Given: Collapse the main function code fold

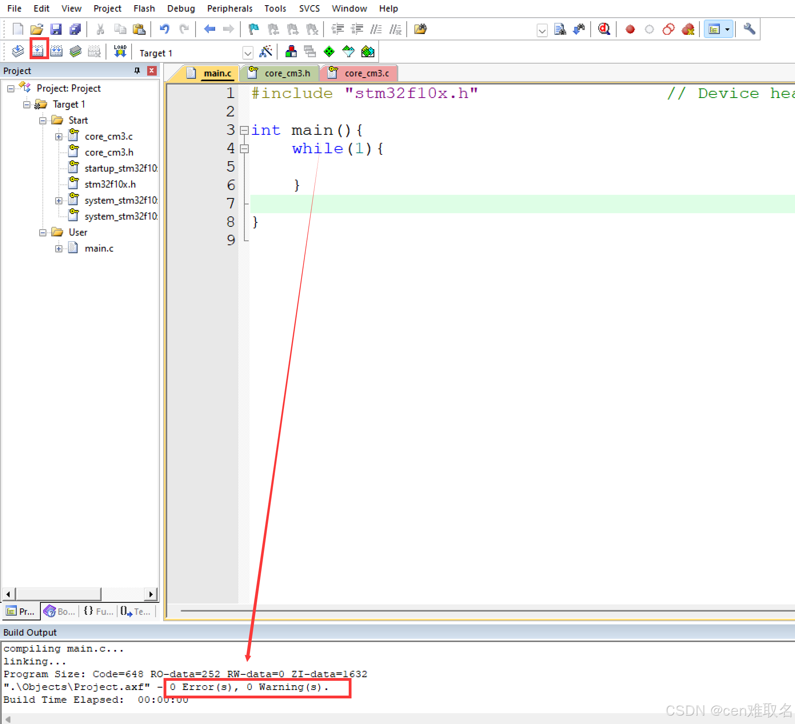Looking at the screenshot, I should pos(244,130).
